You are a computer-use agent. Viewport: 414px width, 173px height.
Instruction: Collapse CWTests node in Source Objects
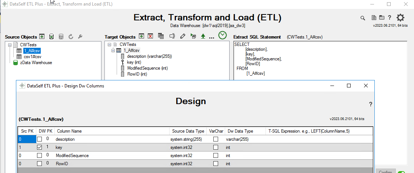tap(10, 45)
